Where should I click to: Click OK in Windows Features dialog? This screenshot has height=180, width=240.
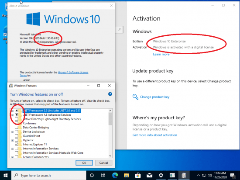click(x=84, y=163)
